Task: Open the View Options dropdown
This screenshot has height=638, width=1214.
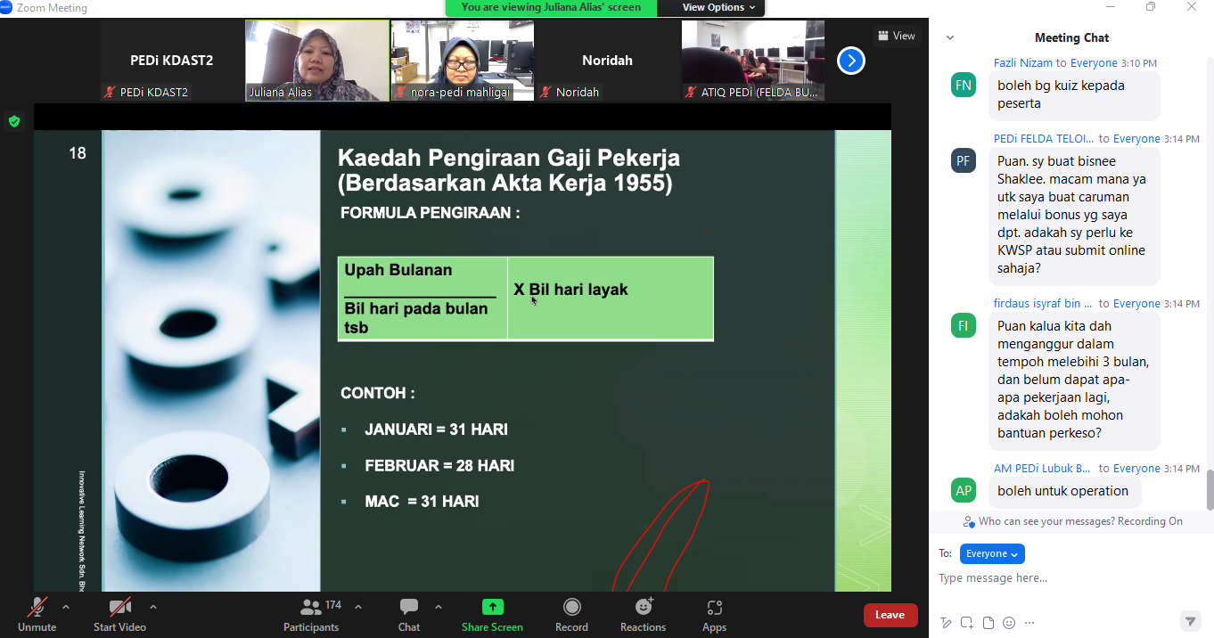Action: click(718, 7)
